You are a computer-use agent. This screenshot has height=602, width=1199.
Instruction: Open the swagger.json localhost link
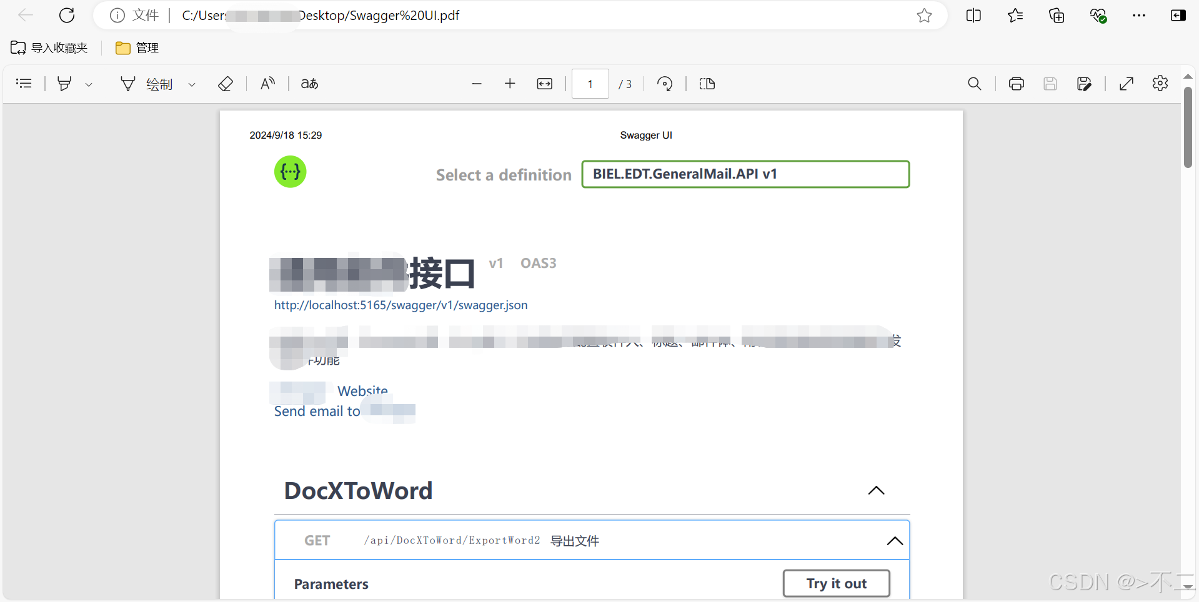[400, 305]
